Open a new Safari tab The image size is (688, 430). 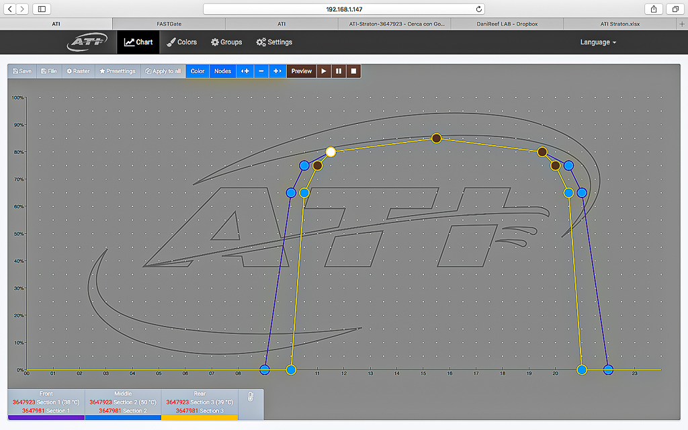click(682, 24)
